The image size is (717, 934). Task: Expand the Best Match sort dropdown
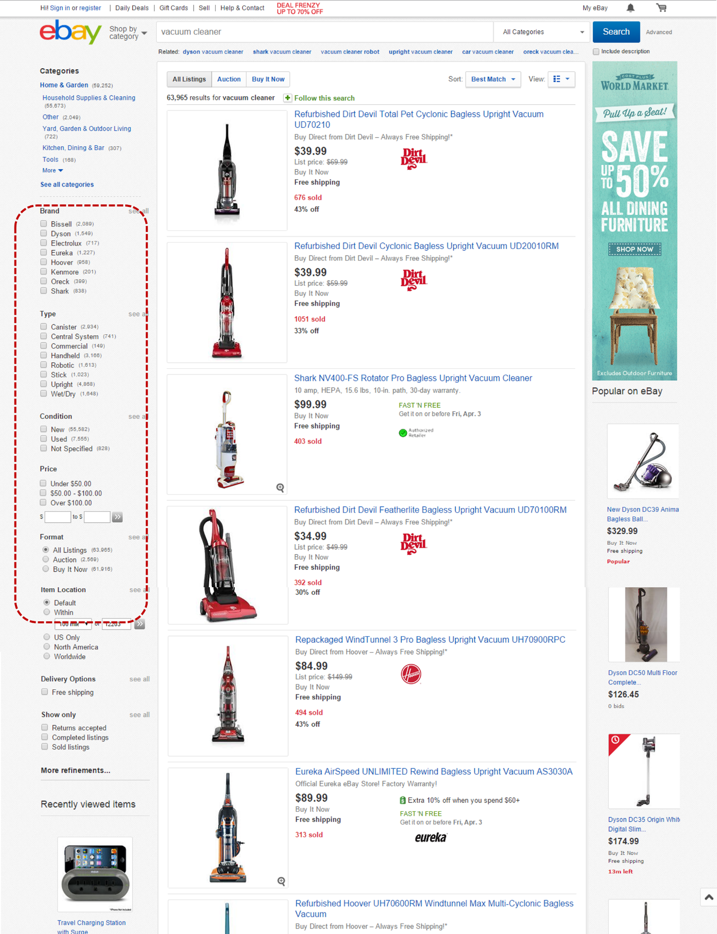pyautogui.click(x=493, y=79)
